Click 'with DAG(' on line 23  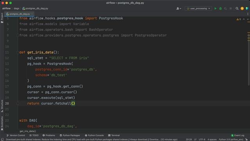pos(28,121)
